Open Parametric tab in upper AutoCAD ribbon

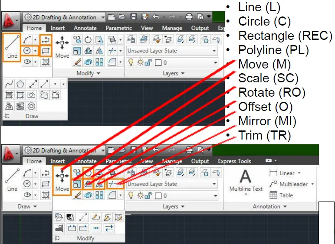pyautogui.click(x=118, y=28)
